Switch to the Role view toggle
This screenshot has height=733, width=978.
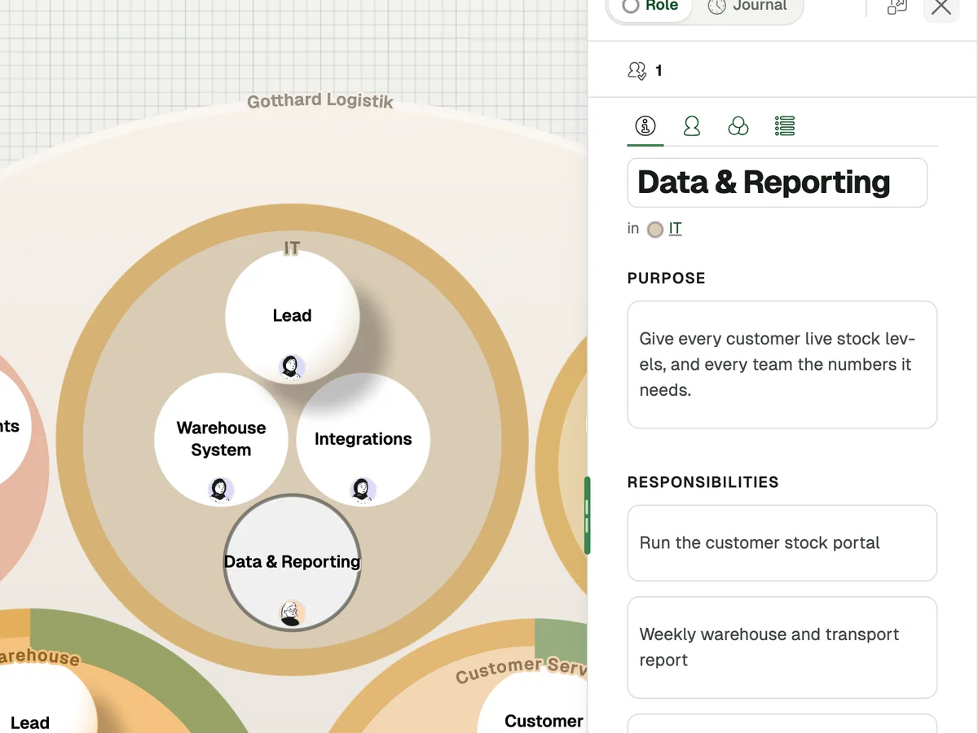(650, 7)
